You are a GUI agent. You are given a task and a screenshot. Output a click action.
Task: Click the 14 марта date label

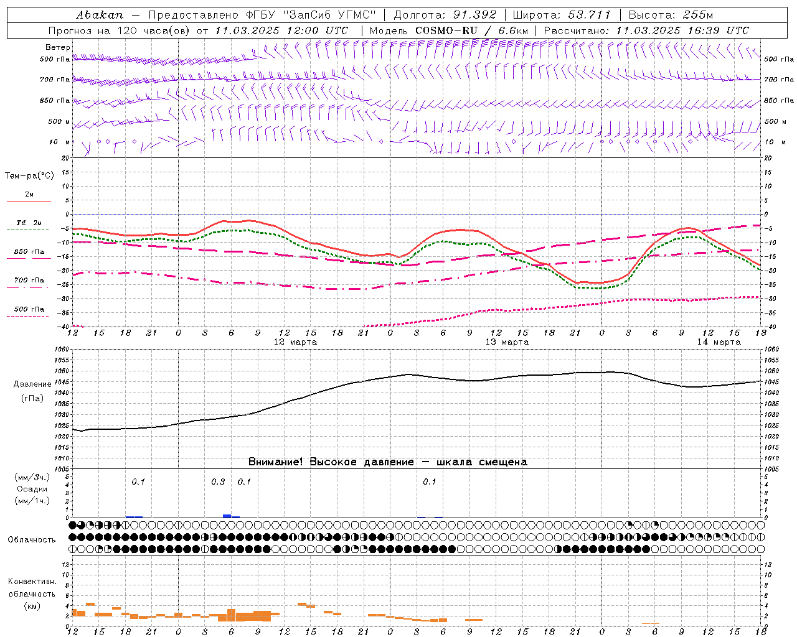click(x=719, y=342)
